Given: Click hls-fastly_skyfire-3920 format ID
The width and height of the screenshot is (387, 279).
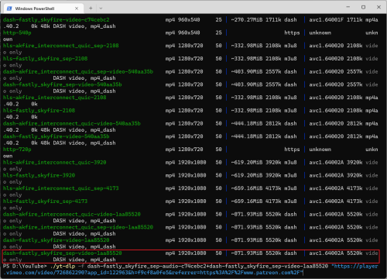Looking at the screenshot, I should click(39, 175).
